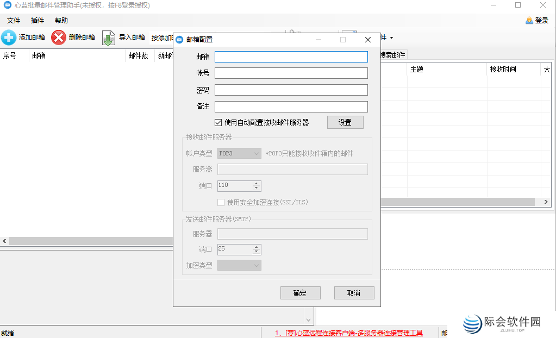Toggle the SSL/TLS 使用安全加密连接 checkbox
Viewport: 556px width, 338px height.
(x=221, y=202)
